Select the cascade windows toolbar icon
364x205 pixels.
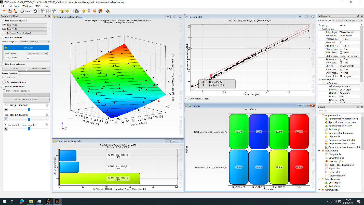click(43, 11)
